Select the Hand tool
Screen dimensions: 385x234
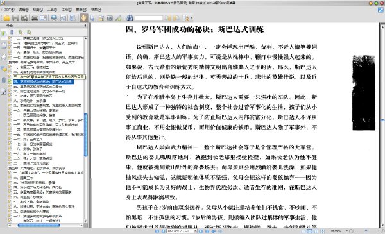coord(83,18)
